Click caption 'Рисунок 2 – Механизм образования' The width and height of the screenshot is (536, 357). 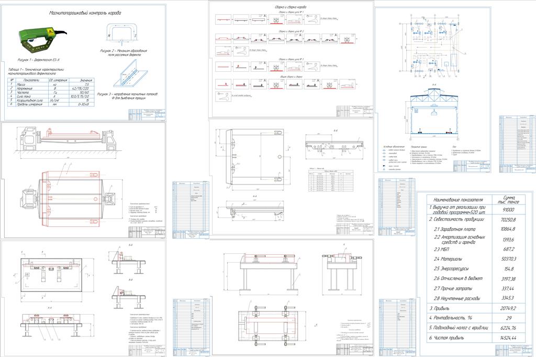[x=124, y=51]
